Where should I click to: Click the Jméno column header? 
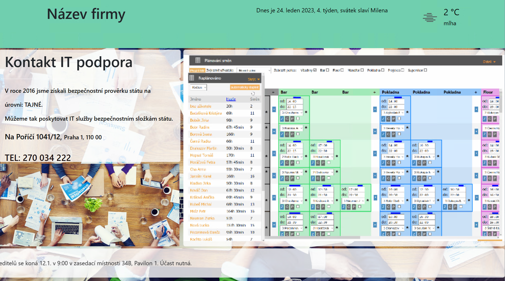(x=195, y=99)
